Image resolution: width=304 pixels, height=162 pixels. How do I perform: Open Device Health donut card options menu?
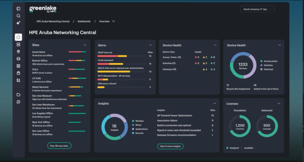click(279, 45)
